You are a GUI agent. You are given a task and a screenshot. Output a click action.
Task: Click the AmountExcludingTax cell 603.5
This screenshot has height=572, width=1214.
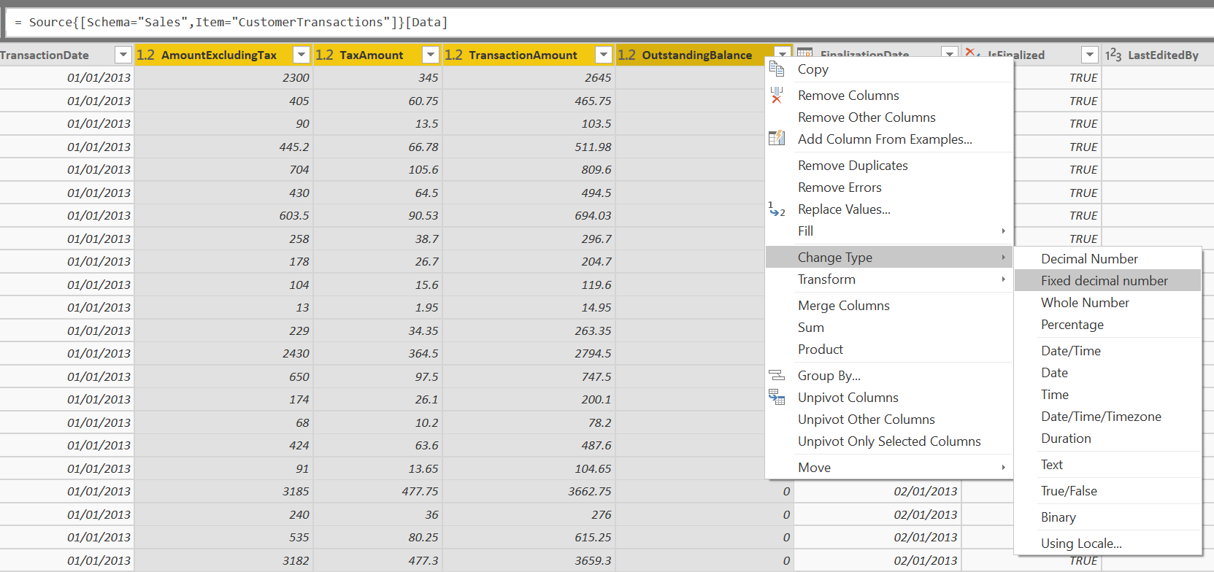224,215
